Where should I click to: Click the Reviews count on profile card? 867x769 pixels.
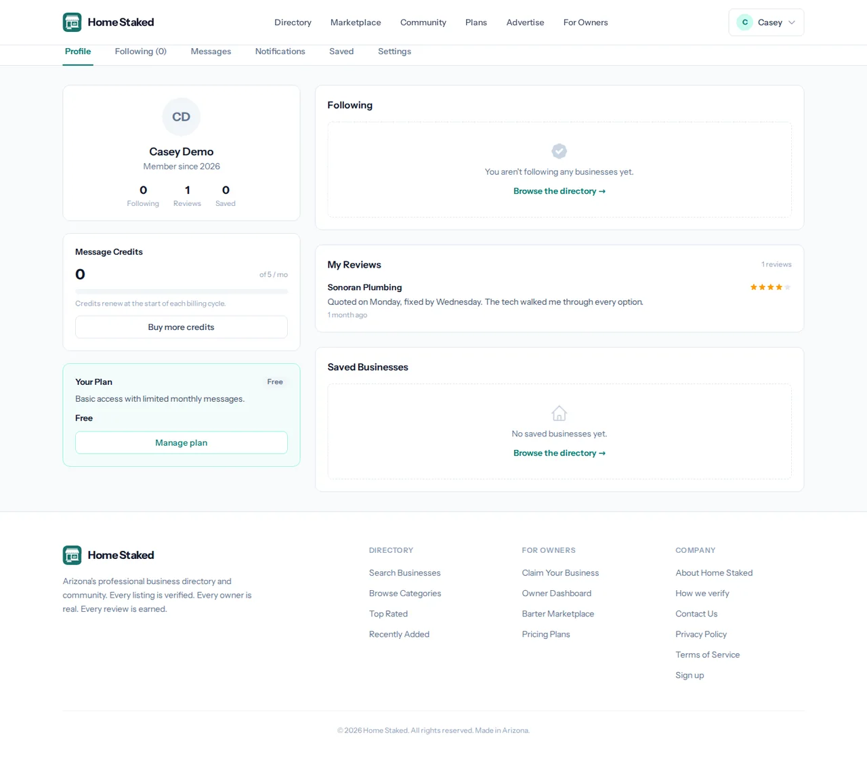187,196
